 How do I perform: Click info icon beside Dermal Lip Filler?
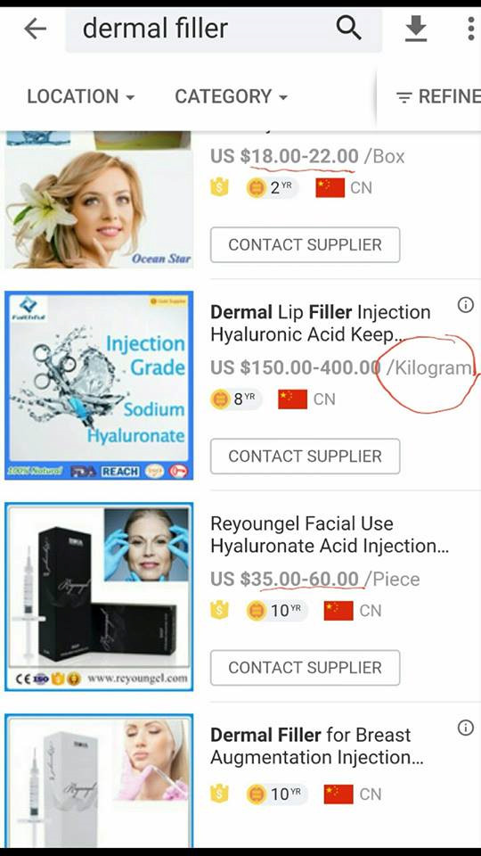click(x=465, y=305)
